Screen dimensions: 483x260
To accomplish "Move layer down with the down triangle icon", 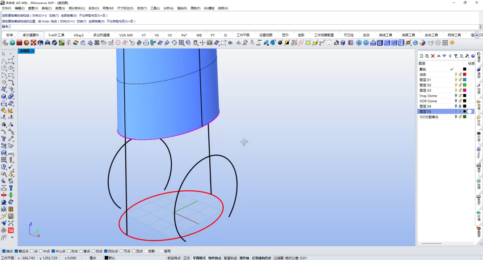I will pyautogui.click(x=444, y=56).
